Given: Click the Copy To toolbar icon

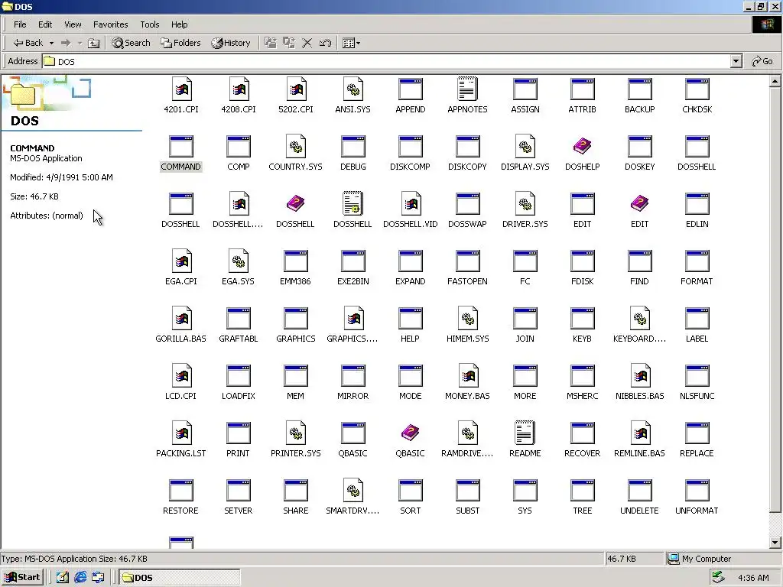Looking at the screenshot, I should [288, 43].
